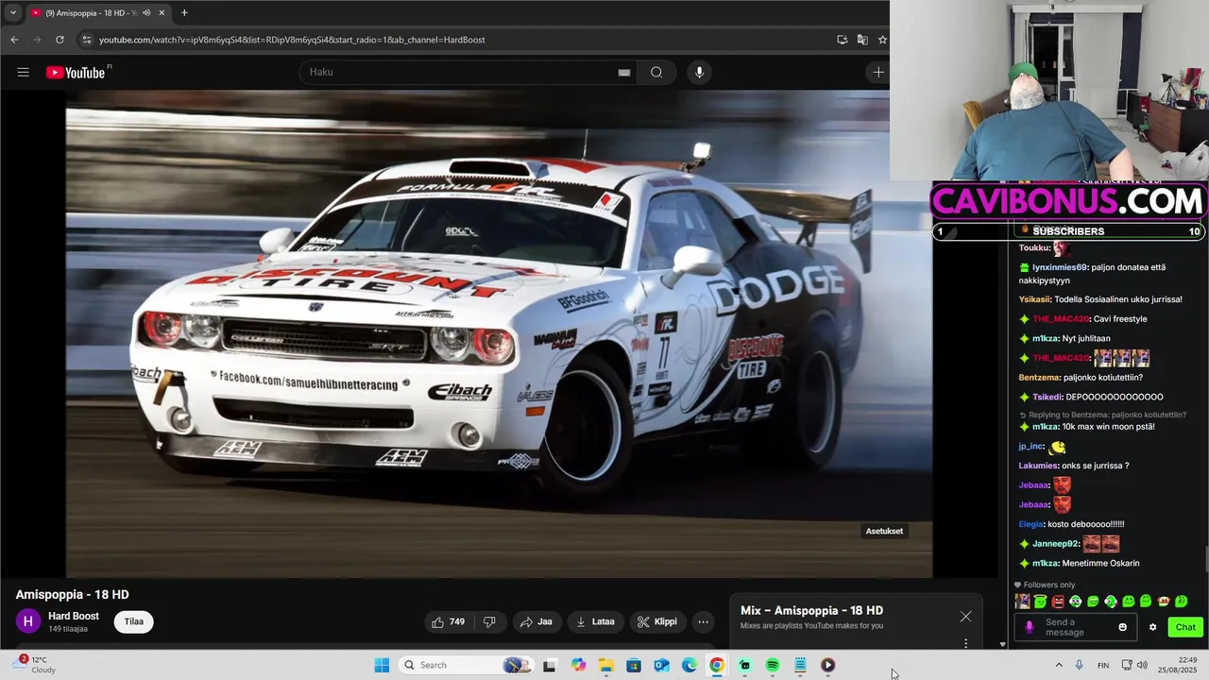Send message with green Chat button

point(1185,627)
